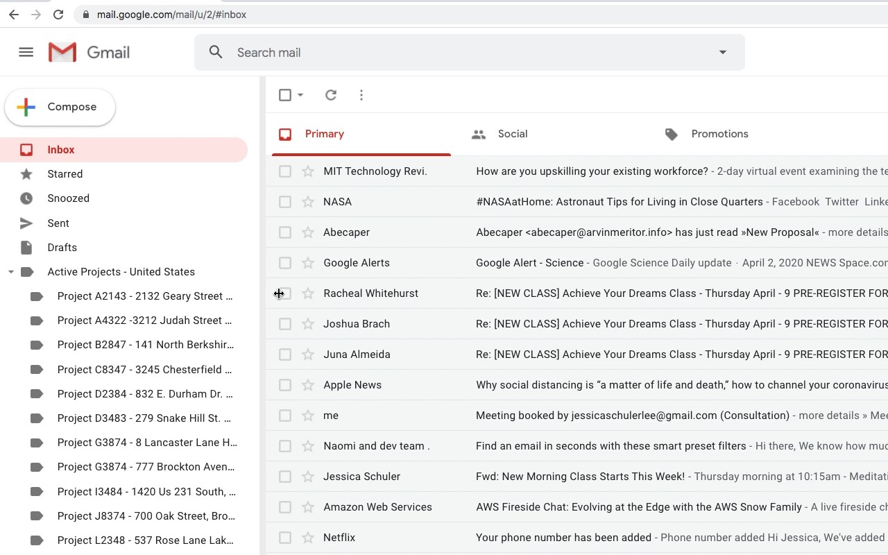This screenshot has height=555, width=888.
Task: Open the Starred folder
Action: pos(65,174)
